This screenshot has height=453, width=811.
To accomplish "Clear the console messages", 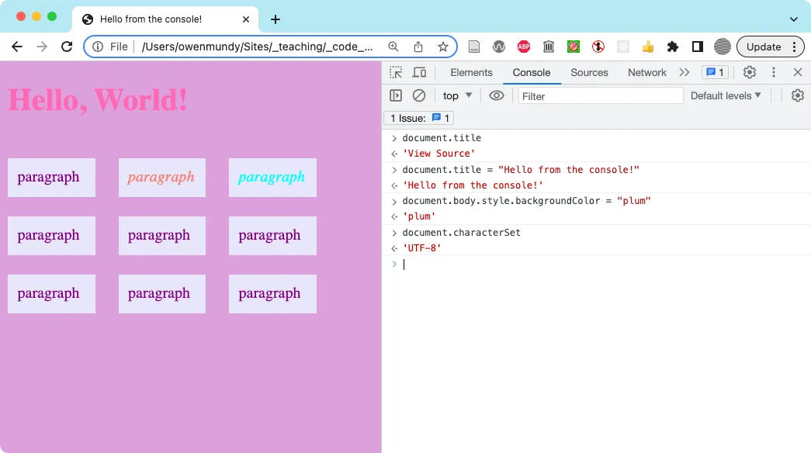I will click(x=419, y=95).
